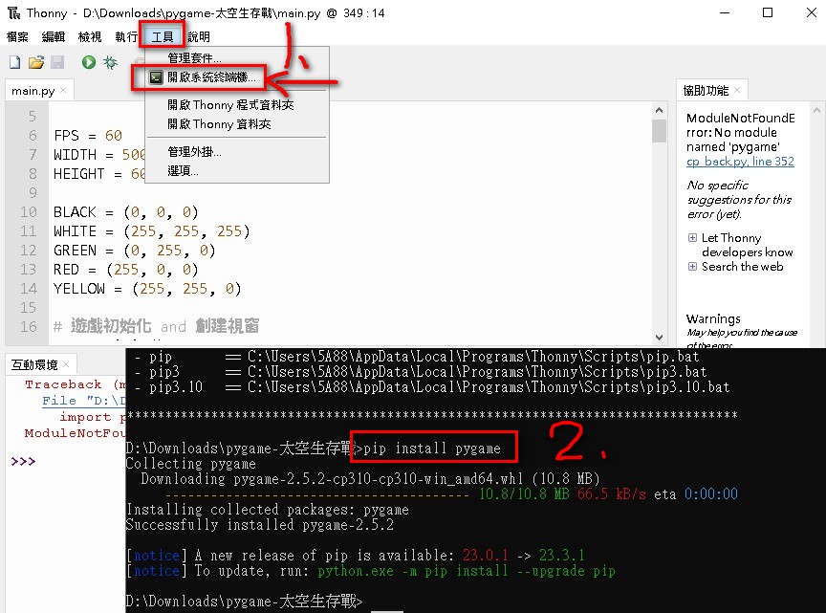Image resolution: width=826 pixels, height=613 pixels.
Task: Close the 協助功能 panel tab
Action: tap(737, 90)
